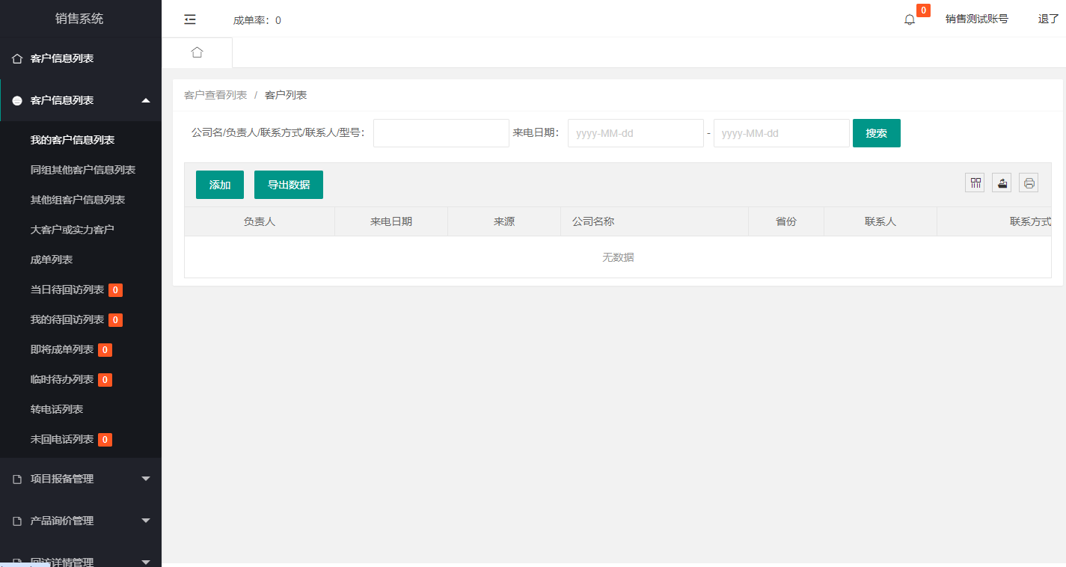
Task: Click 客户查看列表 breadcrumb link
Action: [215, 95]
